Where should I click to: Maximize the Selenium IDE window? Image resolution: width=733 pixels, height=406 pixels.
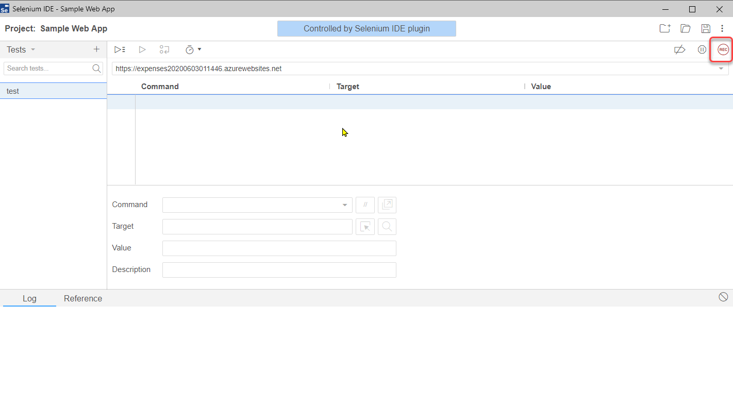(692, 9)
